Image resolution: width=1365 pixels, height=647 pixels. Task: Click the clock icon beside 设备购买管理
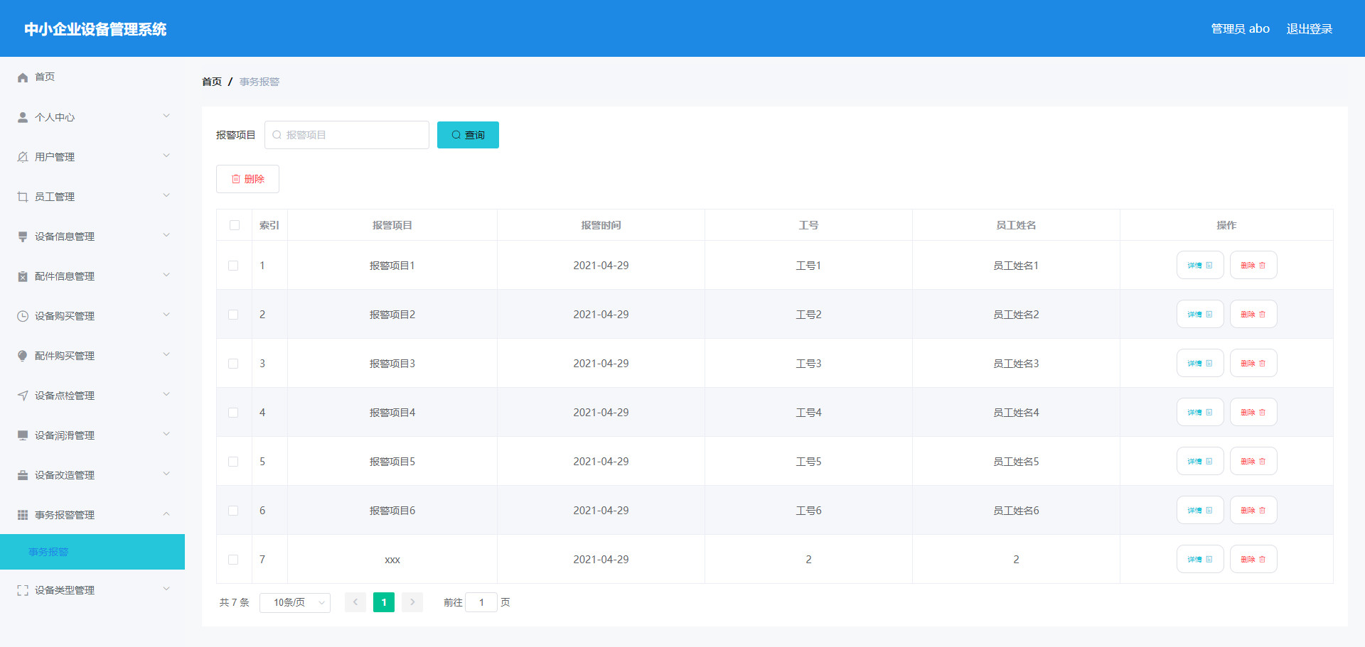(x=23, y=316)
